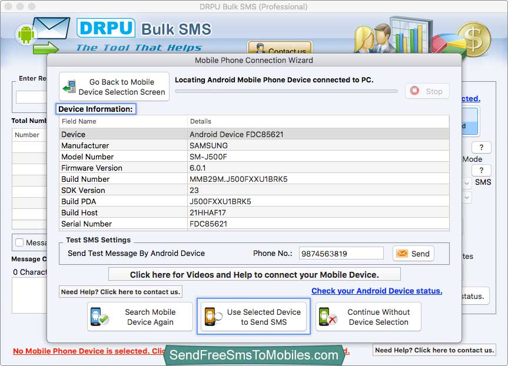Viewport: 508px width, 366px height.
Task: Click the 21HHAF17 build host value
Action: [208, 212]
